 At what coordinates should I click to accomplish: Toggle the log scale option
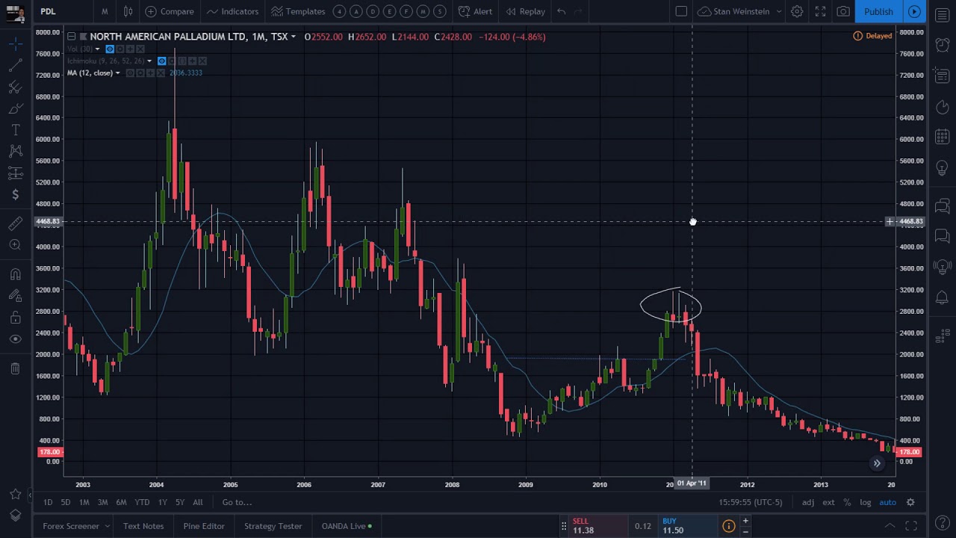click(865, 502)
